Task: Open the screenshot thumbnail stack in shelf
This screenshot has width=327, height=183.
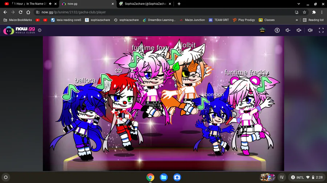Action: click(x=267, y=177)
